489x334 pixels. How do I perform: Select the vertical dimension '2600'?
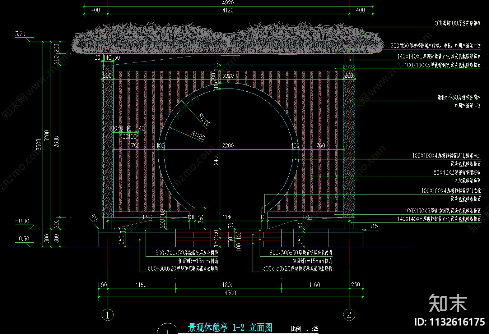56,142
